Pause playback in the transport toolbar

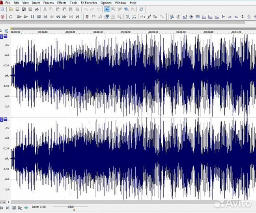pos(32,17)
